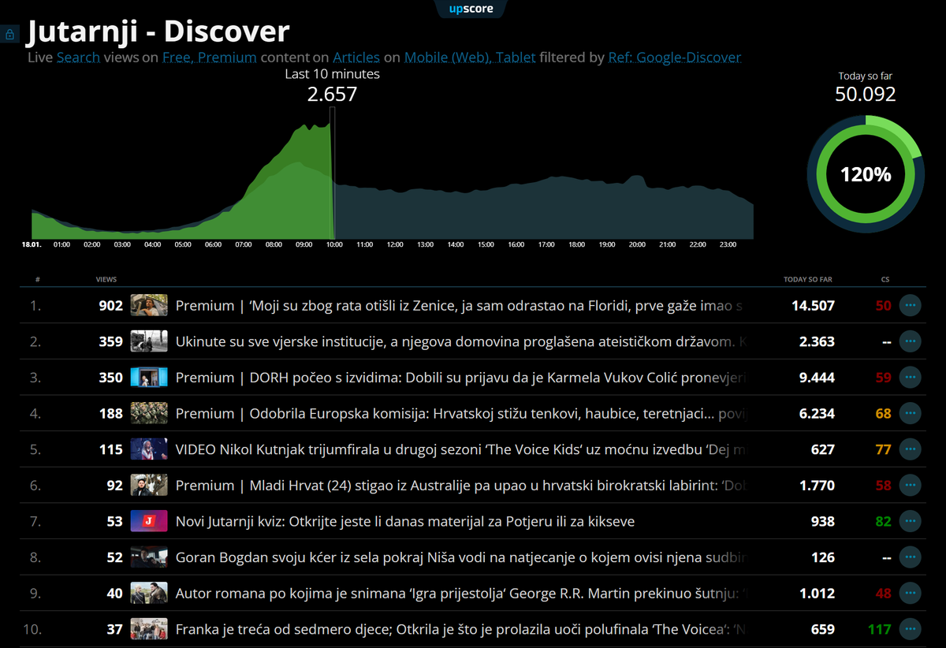Screen dimensions: 946x648
Task: Select the CS column header
Action: click(x=885, y=279)
